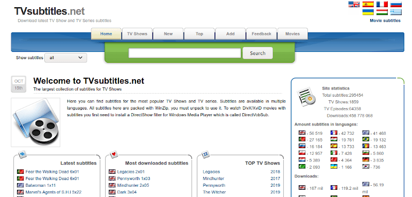Click the flag beside 41 468 subtitles count

click(x=366, y=133)
